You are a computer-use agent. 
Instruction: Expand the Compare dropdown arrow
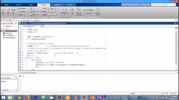(27, 12)
